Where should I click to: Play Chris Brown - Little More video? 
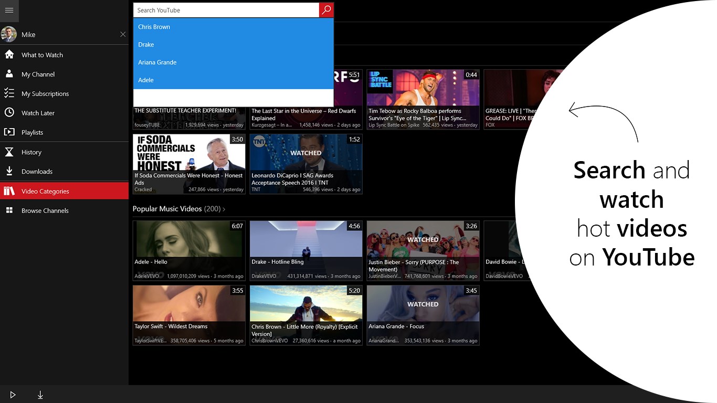306,315
